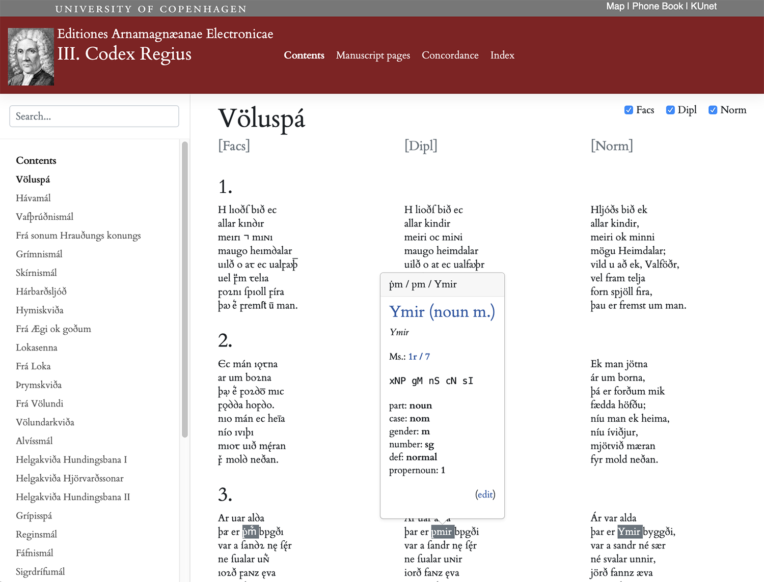
Task: Select Lokasenna from the sidebar list
Action: pyautogui.click(x=37, y=347)
